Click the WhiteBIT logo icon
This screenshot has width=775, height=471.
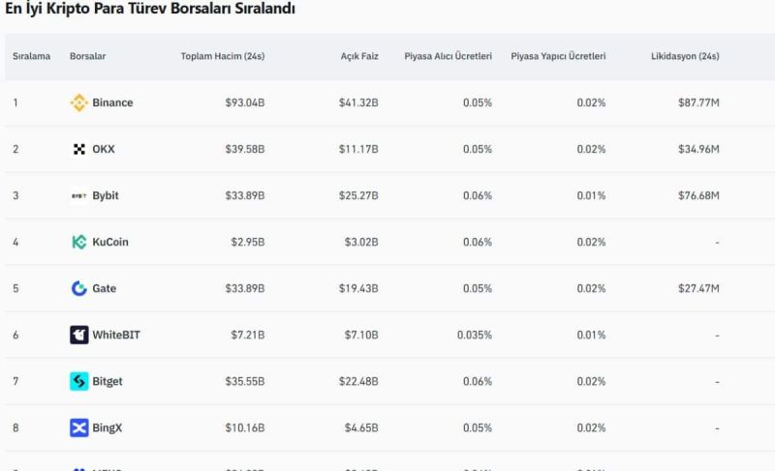[x=79, y=335]
